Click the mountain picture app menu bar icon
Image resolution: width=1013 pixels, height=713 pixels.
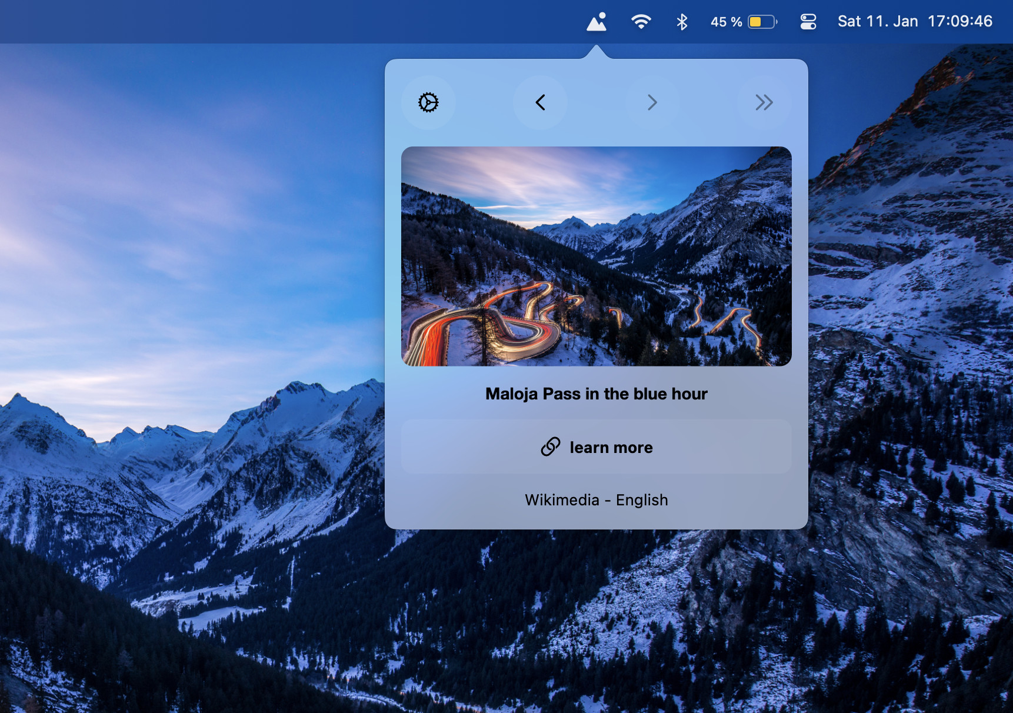[x=597, y=22]
